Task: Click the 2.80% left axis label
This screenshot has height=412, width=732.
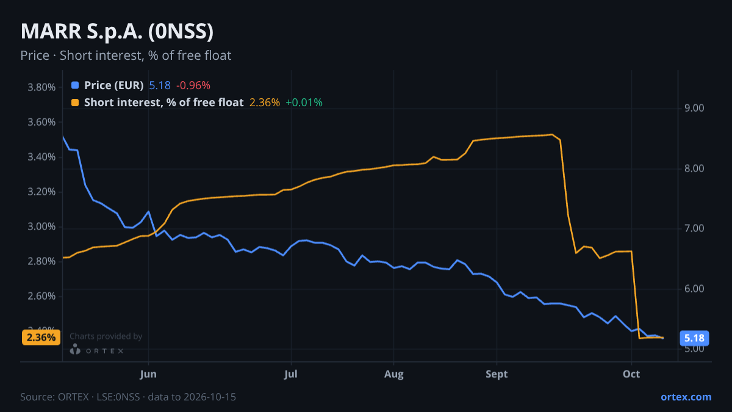Action: click(x=41, y=262)
